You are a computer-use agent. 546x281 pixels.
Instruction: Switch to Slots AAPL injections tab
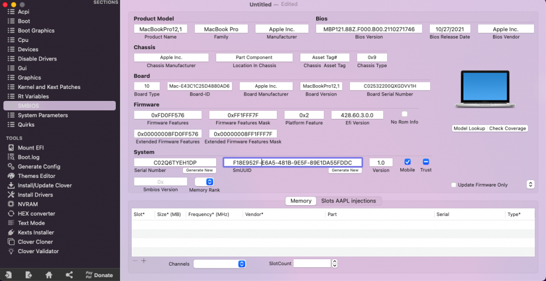coord(348,201)
